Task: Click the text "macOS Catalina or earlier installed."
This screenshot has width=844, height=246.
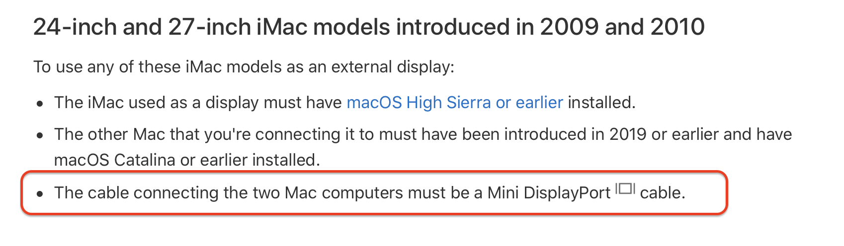Action: pyautogui.click(x=187, y=160)
